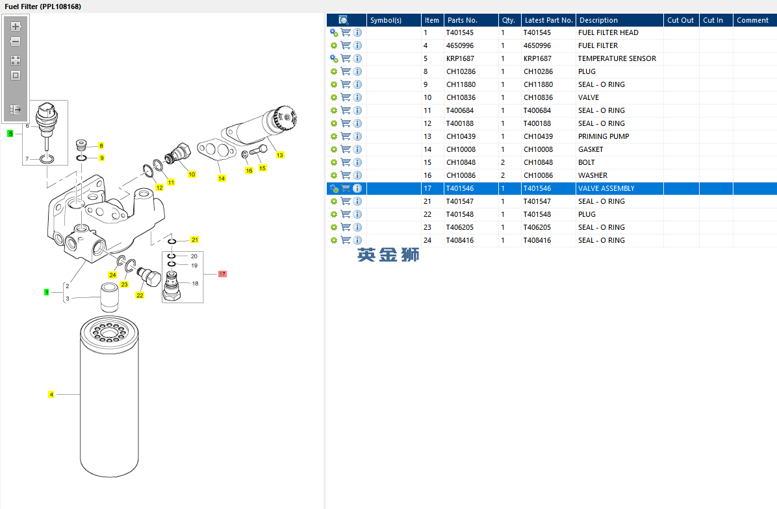Image resolution: width=777 pixels, height=509 pixels.
Task: Click gear icon for TEMPERATURE SENSOR row
Action: click(334, 58)
